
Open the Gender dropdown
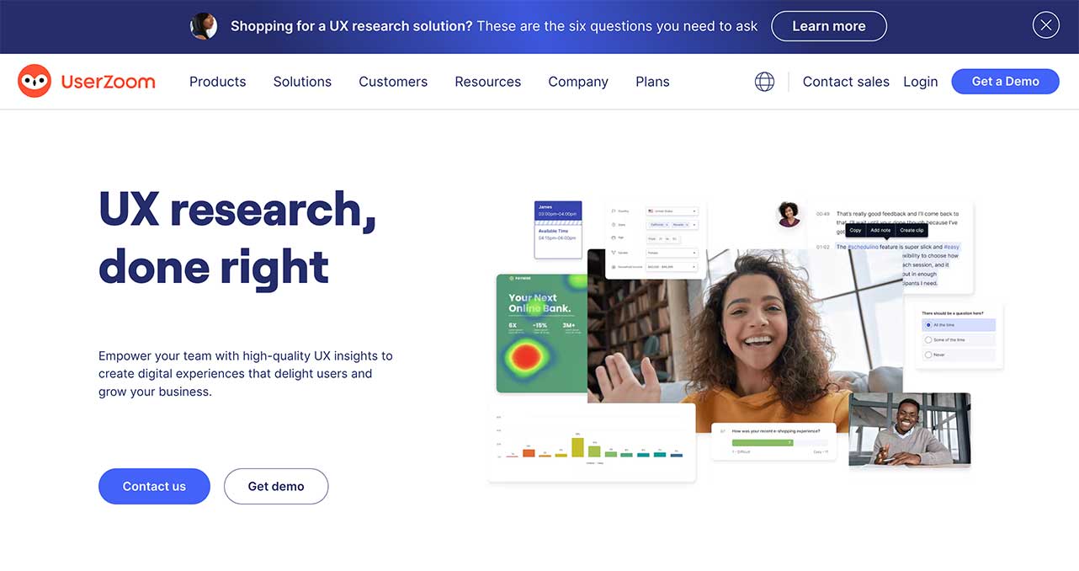point(672,253)
